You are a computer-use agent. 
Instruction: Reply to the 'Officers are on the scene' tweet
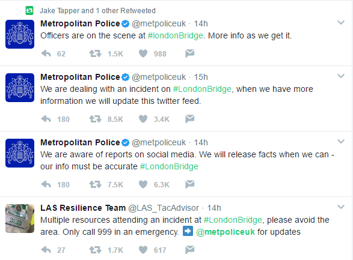[46, 53]
